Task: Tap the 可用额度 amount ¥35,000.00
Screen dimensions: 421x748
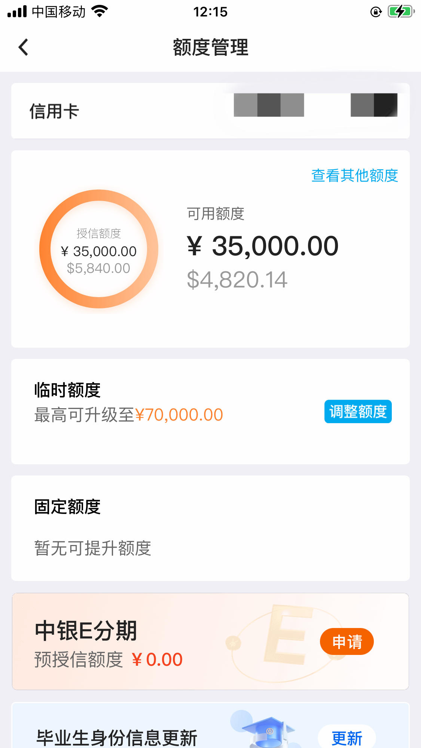Action: (x=263, y=246)
